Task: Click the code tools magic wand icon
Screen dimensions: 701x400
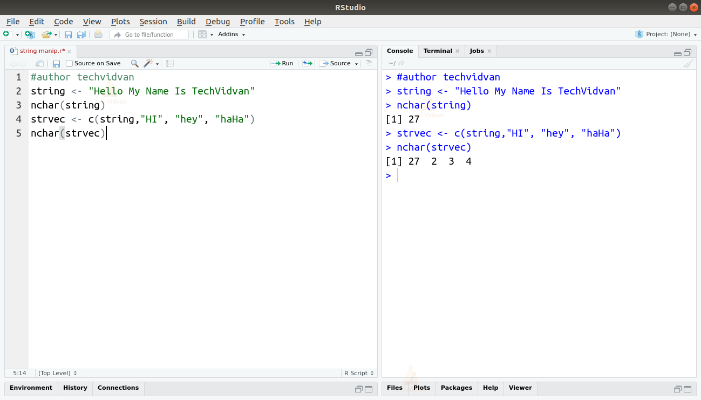Action: pos(148,63)
